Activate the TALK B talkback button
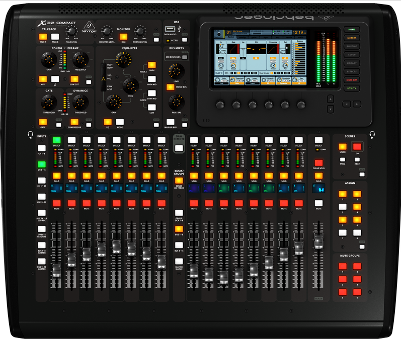The height and width of the screenshot is (339, 401). pyautogui.click(x=55, y=37)
